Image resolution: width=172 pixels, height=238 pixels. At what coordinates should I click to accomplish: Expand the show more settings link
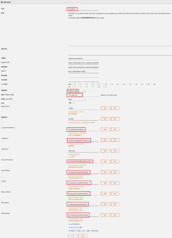point(75,224)
